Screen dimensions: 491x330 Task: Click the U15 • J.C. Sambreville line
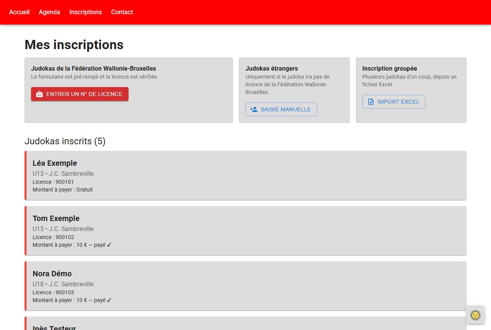pyautogui.click(x=63, y=229)
